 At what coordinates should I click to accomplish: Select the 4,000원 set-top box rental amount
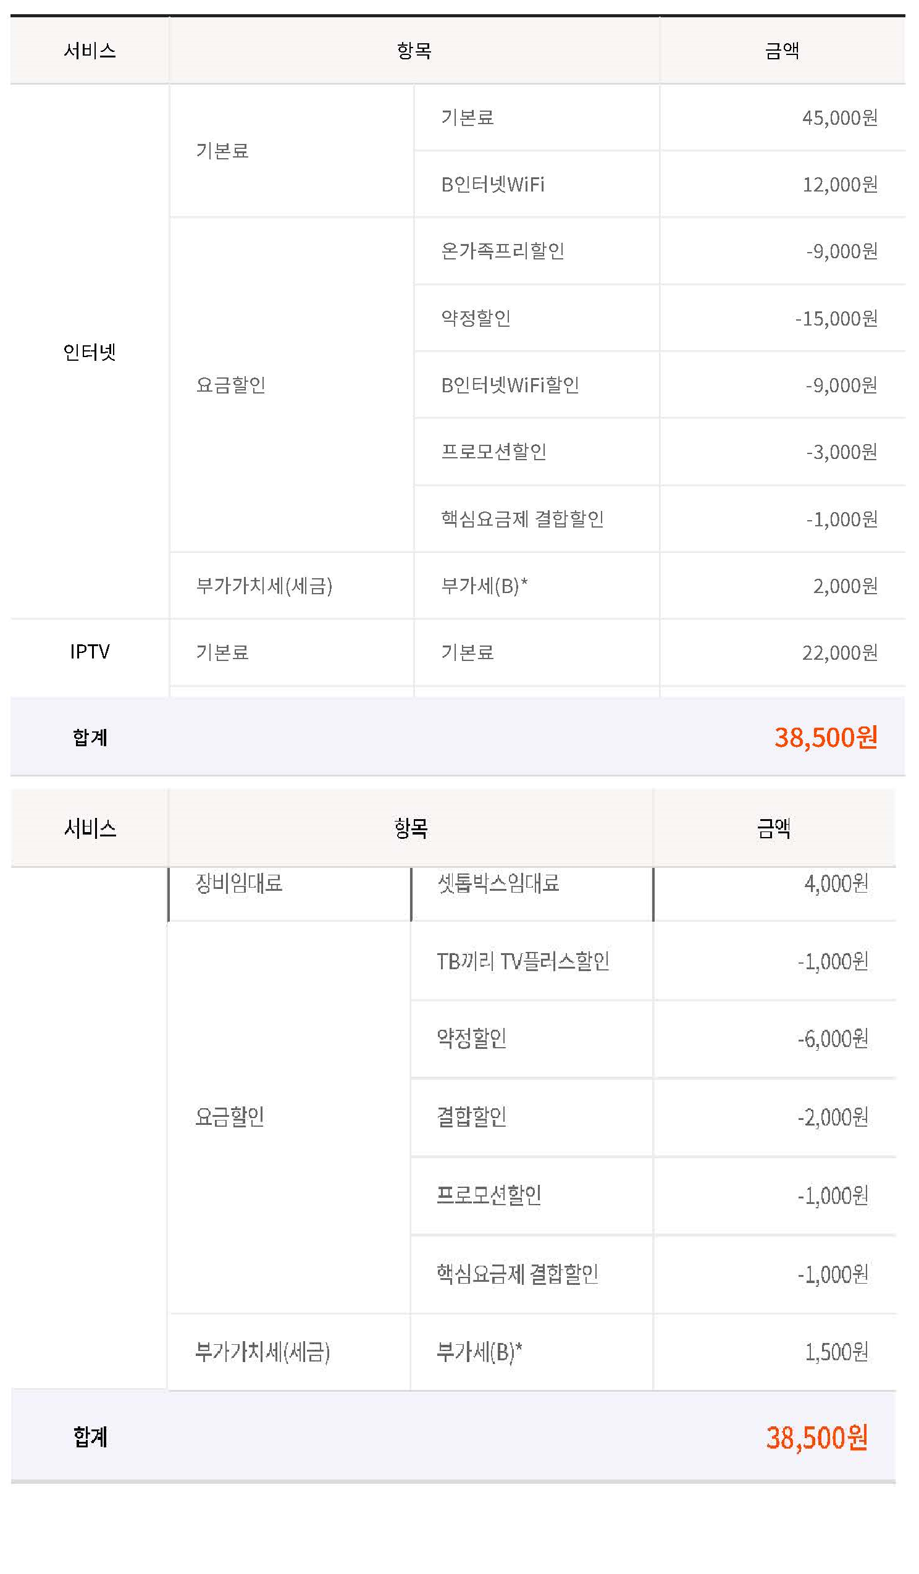point(836,883)
